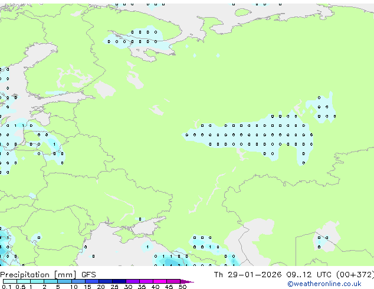Select the 5–10 mm light blue swatch
The image size is (374, 289).
pyautogui.click(x=64, y=281)
